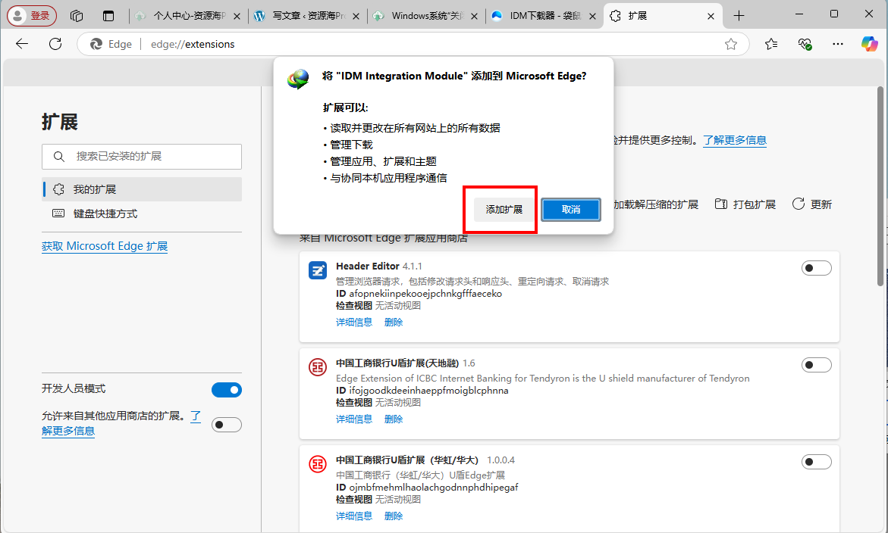
Task: Open the favorites list icon
Action: tap(770, 44)
